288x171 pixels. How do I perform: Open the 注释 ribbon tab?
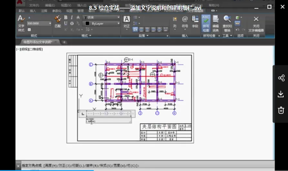pyautogui.click(x=44, y=11)
